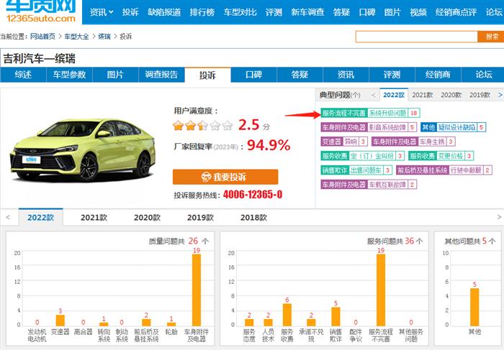The width and height of the screenshot is (504, 350).
Task: Open 图片 in the top blue navigation
Action: (x=392, y=12)
